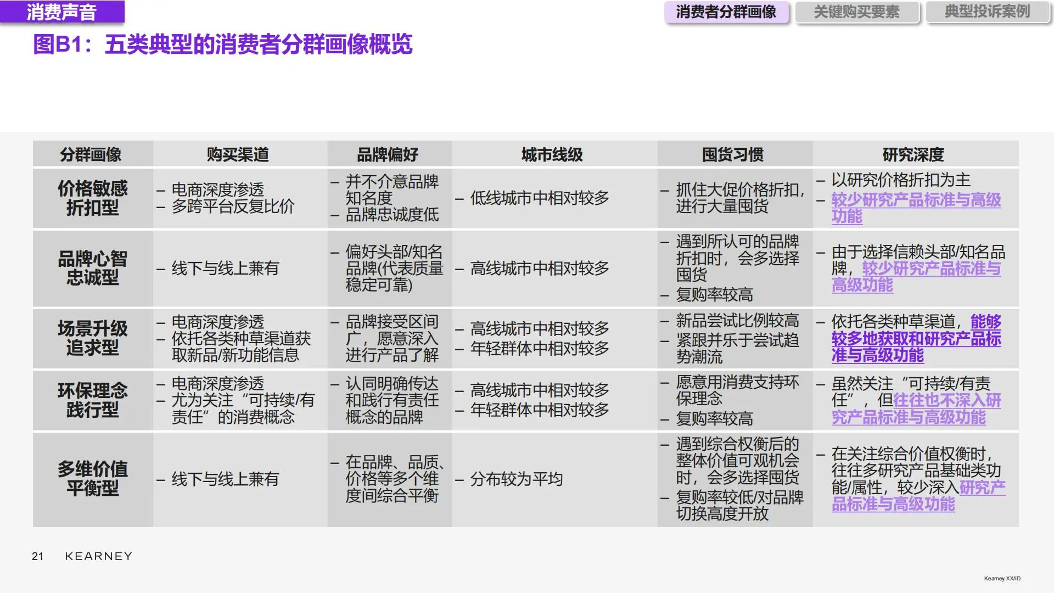Click 复购率较高 in 品牌心智忠诚型 row
This screenshot has height=593, width=1054.
714,295
